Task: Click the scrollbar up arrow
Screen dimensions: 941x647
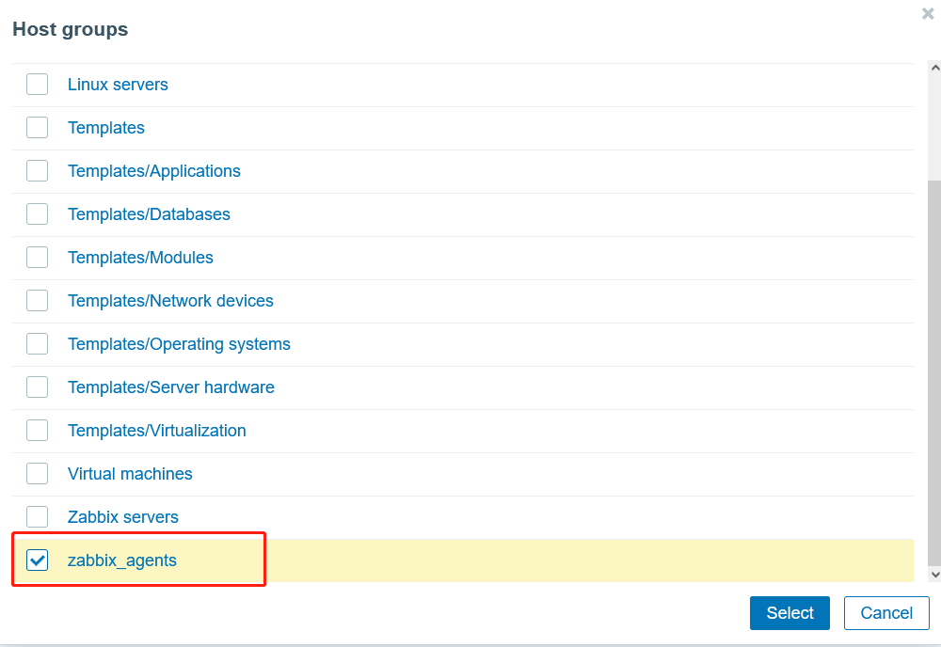Action: click(933, 67)
